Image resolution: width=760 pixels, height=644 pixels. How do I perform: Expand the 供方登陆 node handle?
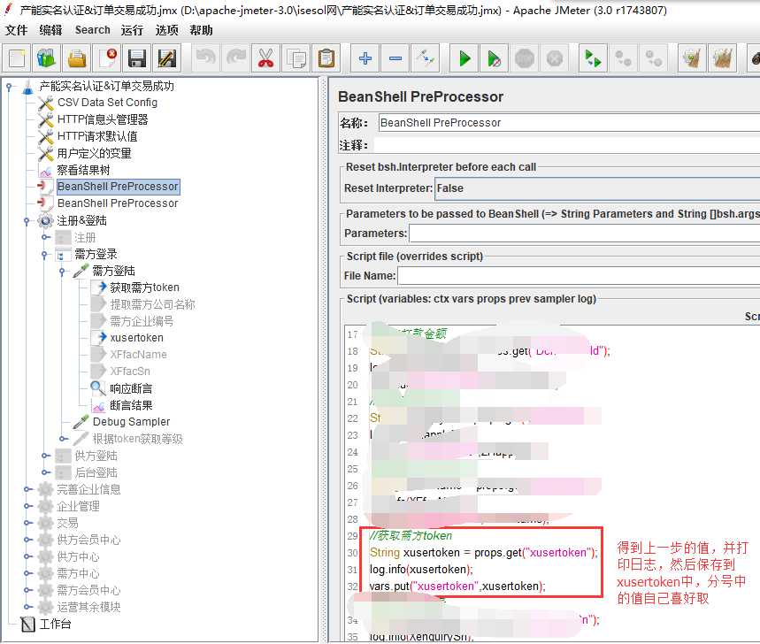[44, 456]
